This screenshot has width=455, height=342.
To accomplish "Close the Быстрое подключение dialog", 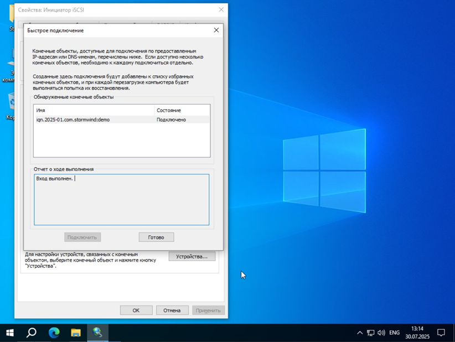I will click(x=216, y=30).
